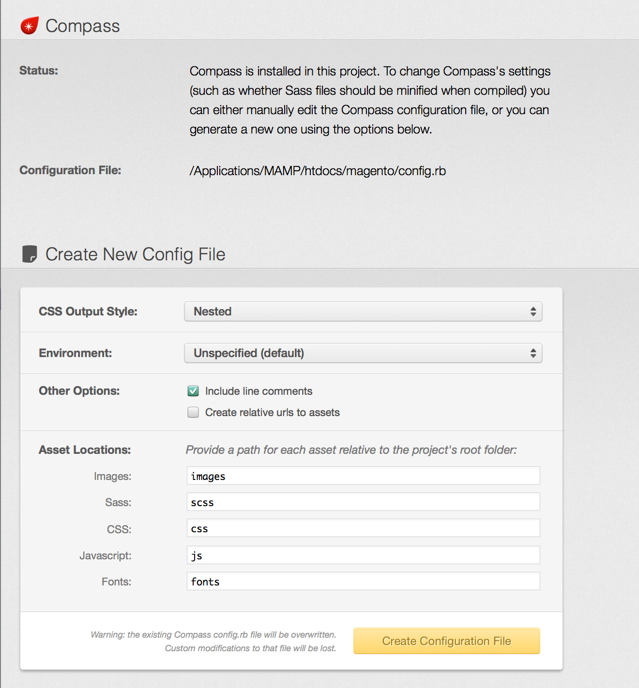Expand the Environment dropdown menu
The width and height of the screenshot is (639, 688).
[x=363, y=353]
